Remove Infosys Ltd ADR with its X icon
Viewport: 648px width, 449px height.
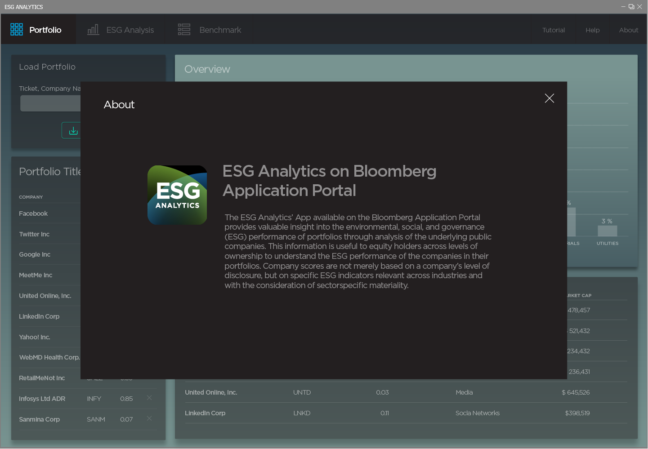pos(149,398)
